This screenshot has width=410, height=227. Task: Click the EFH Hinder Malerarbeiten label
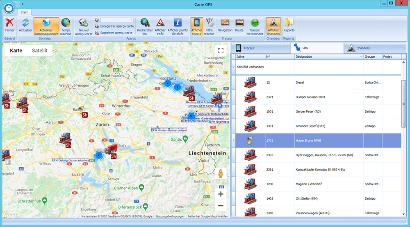(x=169, y=130)
